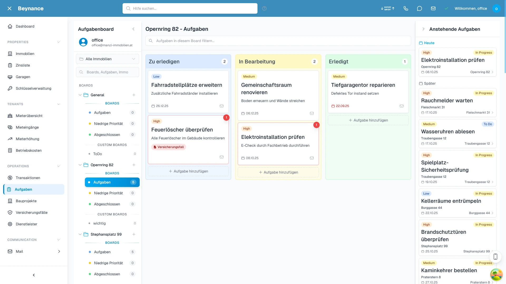Click the envelope icon on the Feuerlöscher card
Image resolution: width=506 pixels, height=284 pixels.
(222, 157)
